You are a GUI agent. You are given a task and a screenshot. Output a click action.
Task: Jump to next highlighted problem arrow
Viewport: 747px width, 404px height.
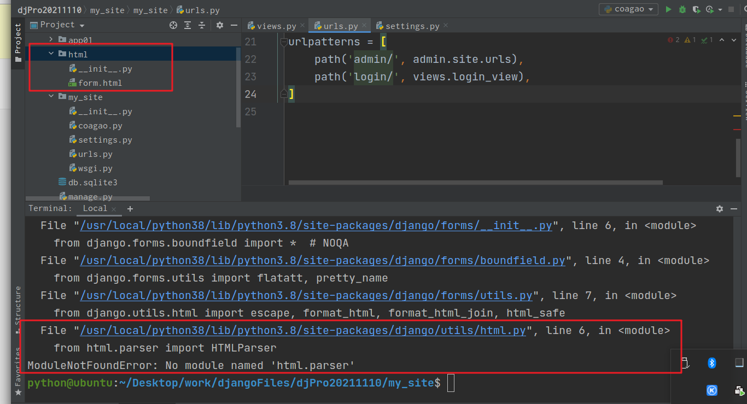point(734,40)
